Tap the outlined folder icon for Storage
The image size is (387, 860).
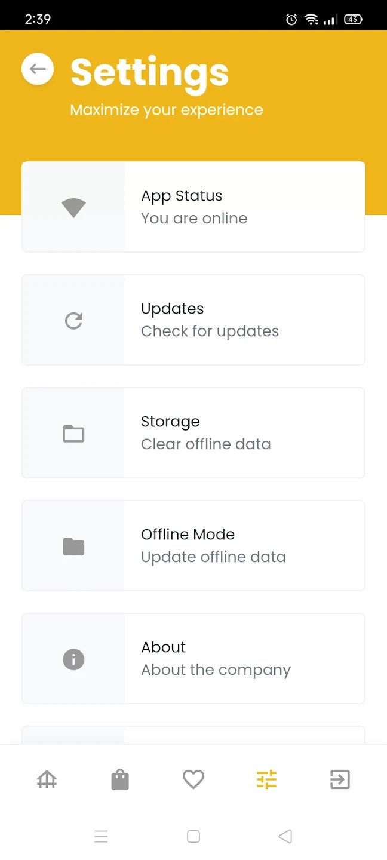[x=73, y=434]
